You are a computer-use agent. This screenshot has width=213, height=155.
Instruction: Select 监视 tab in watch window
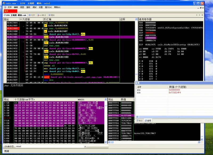(x=148, y=120)
